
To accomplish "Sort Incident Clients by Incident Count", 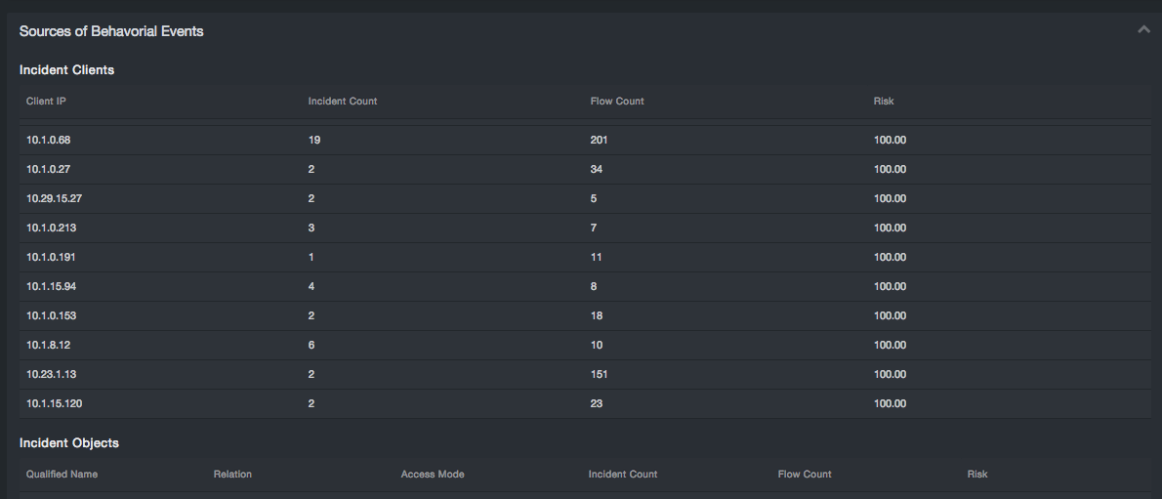I will 343,102.
